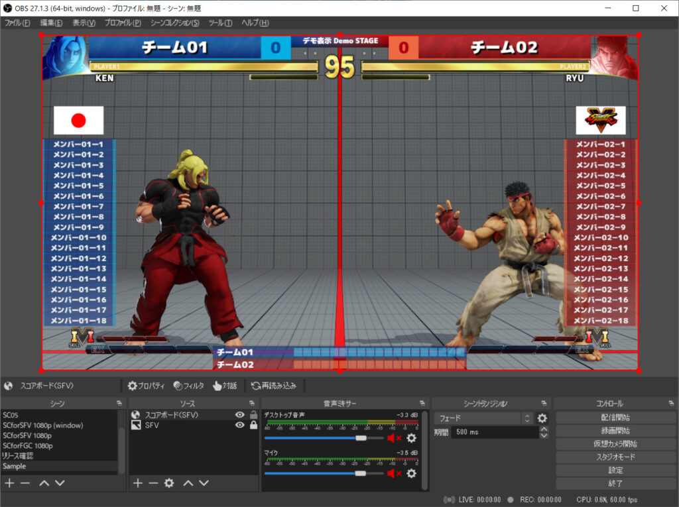Click the マイク volume slider handle
The image size is (679, 507).
click(x=360, y=473)
